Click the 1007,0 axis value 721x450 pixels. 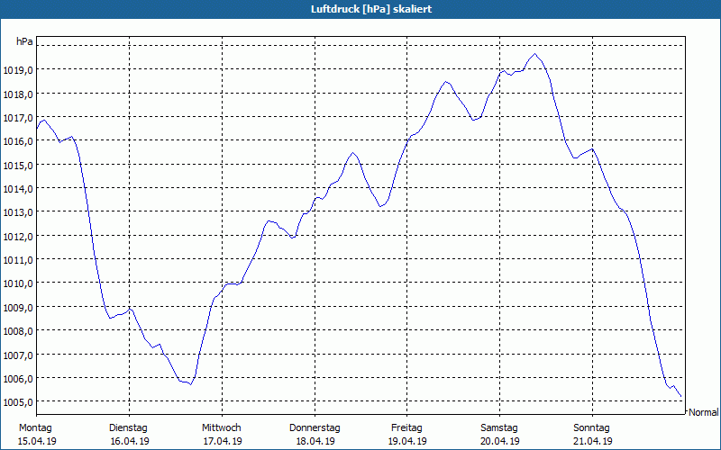coord(18,355)
